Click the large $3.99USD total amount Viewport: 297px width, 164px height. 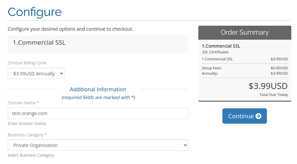click(x=268, y=86)
